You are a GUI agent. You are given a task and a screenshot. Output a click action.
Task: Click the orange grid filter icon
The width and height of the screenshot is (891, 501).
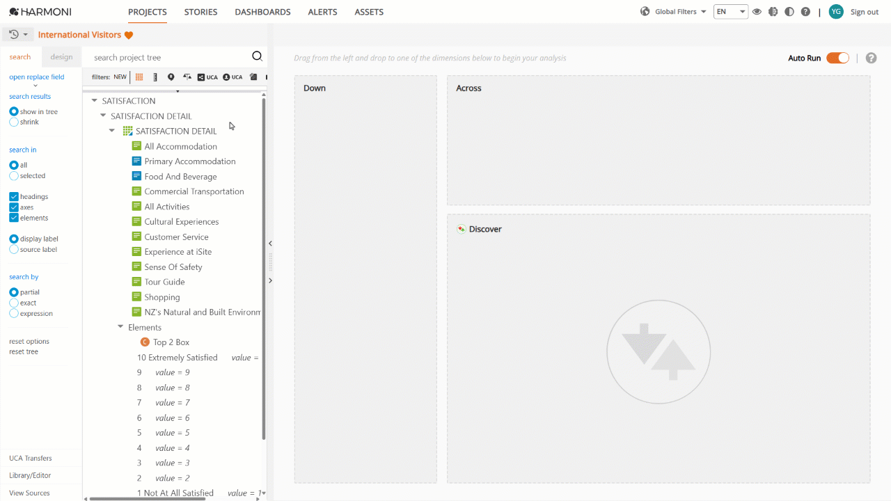click(x=139, y=77)
